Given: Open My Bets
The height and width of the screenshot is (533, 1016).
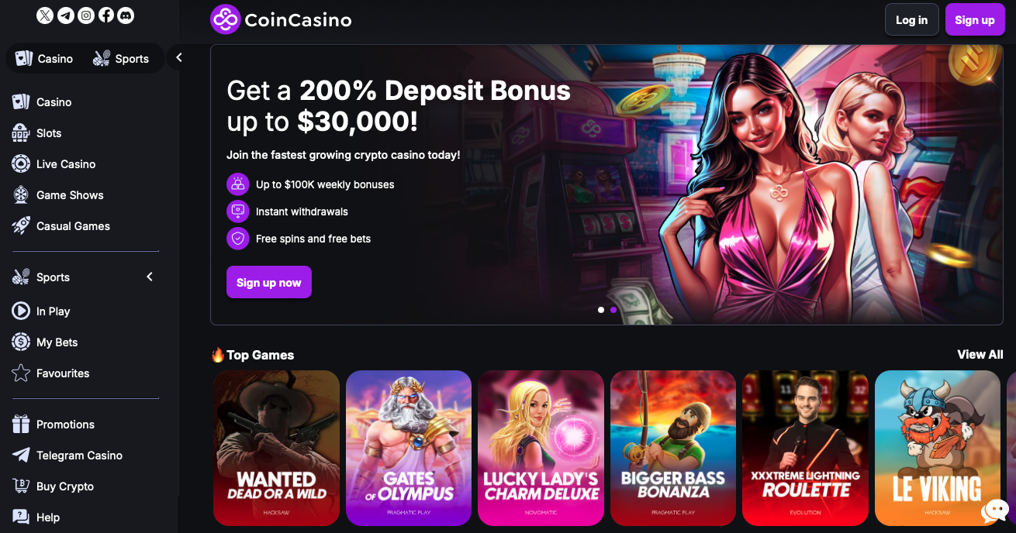Looking at the screenshot, I should click(x=57, y=342).
